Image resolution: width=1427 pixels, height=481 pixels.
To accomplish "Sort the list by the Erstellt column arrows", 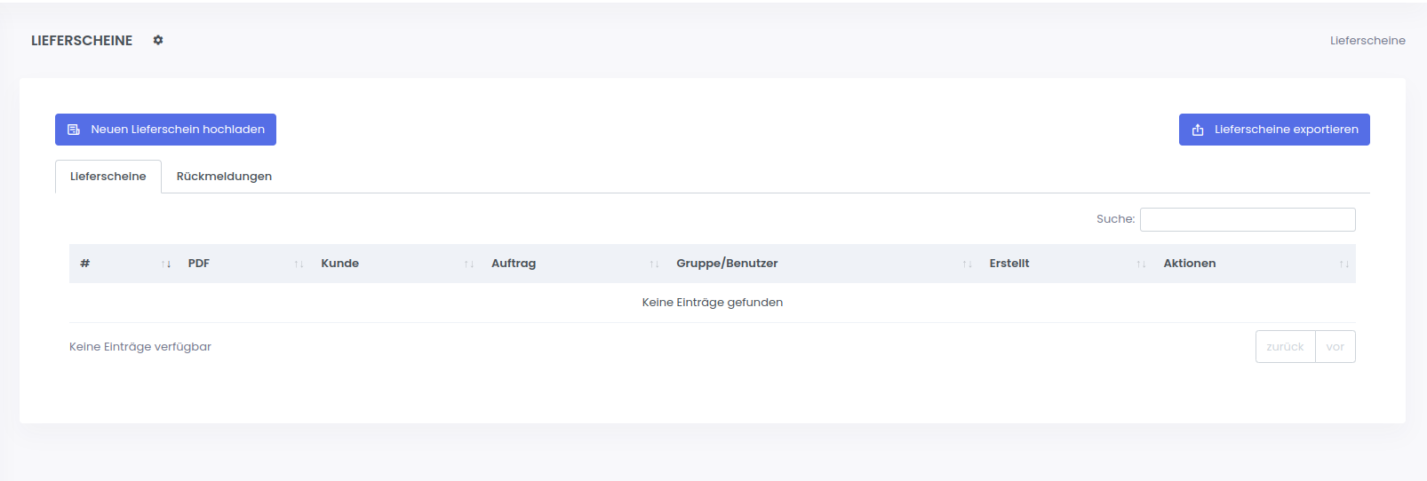I will coord(1141,264).
